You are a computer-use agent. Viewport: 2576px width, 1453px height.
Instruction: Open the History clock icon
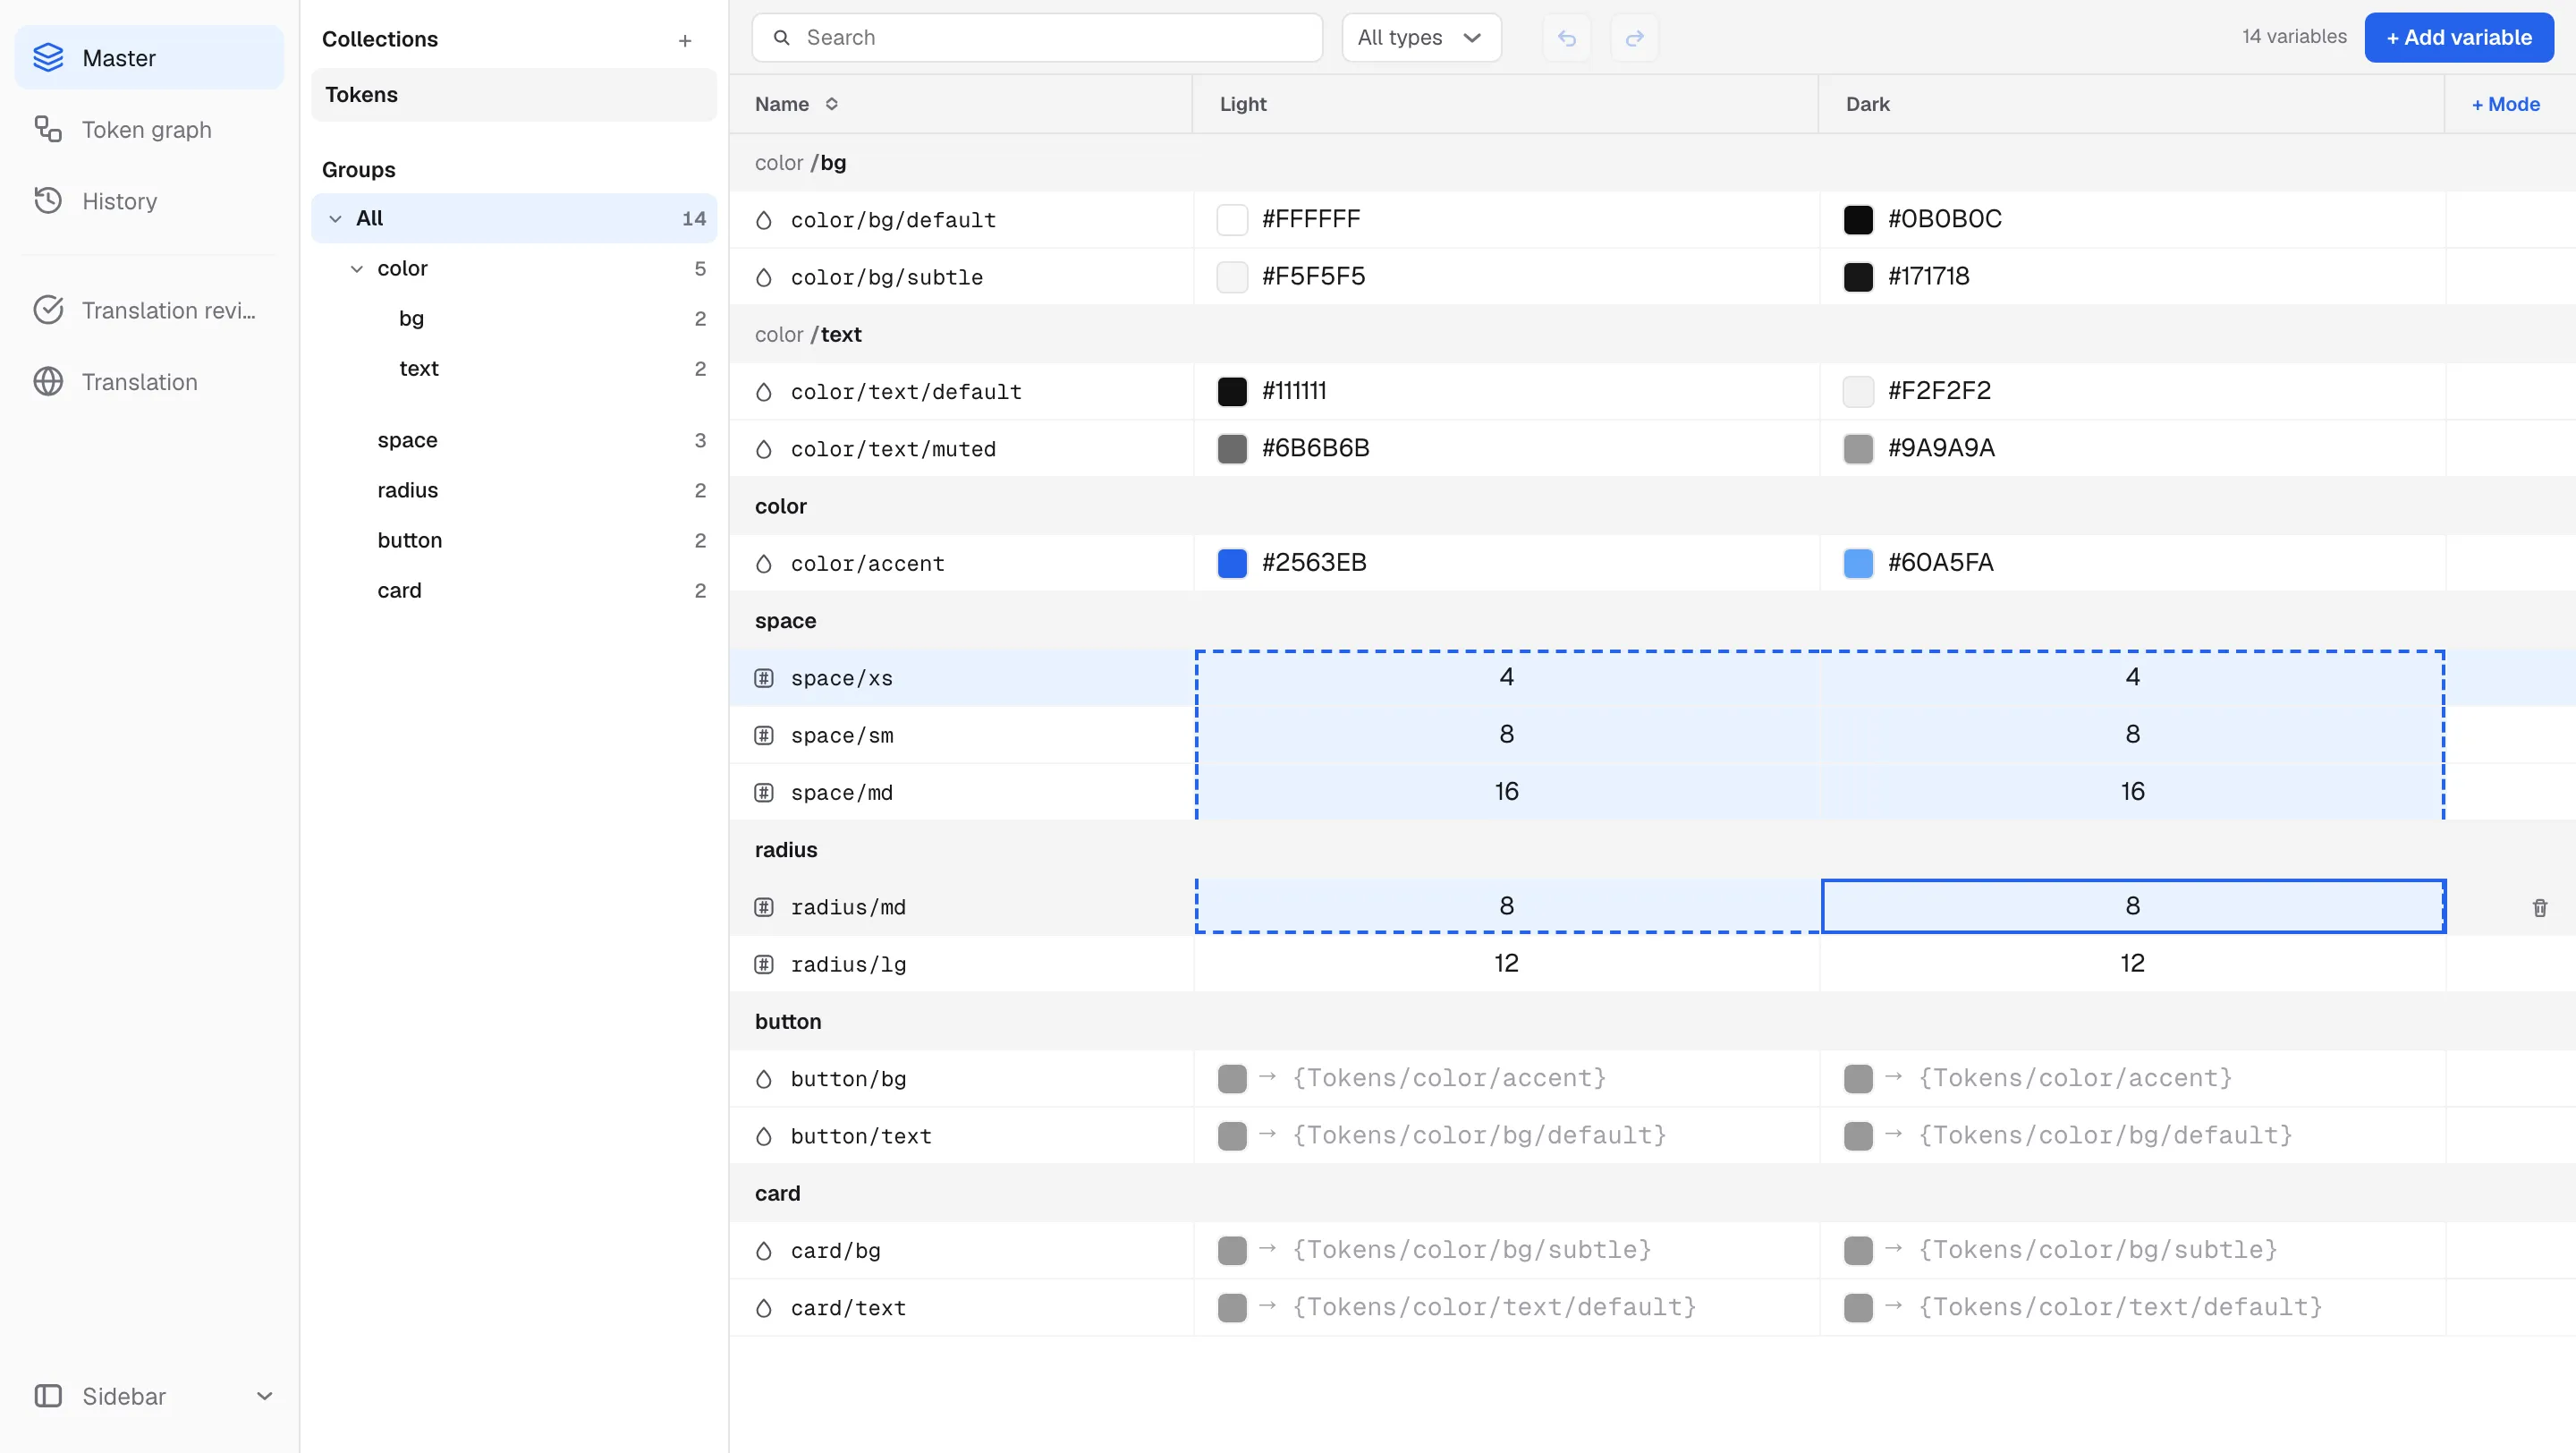[48, 201]
